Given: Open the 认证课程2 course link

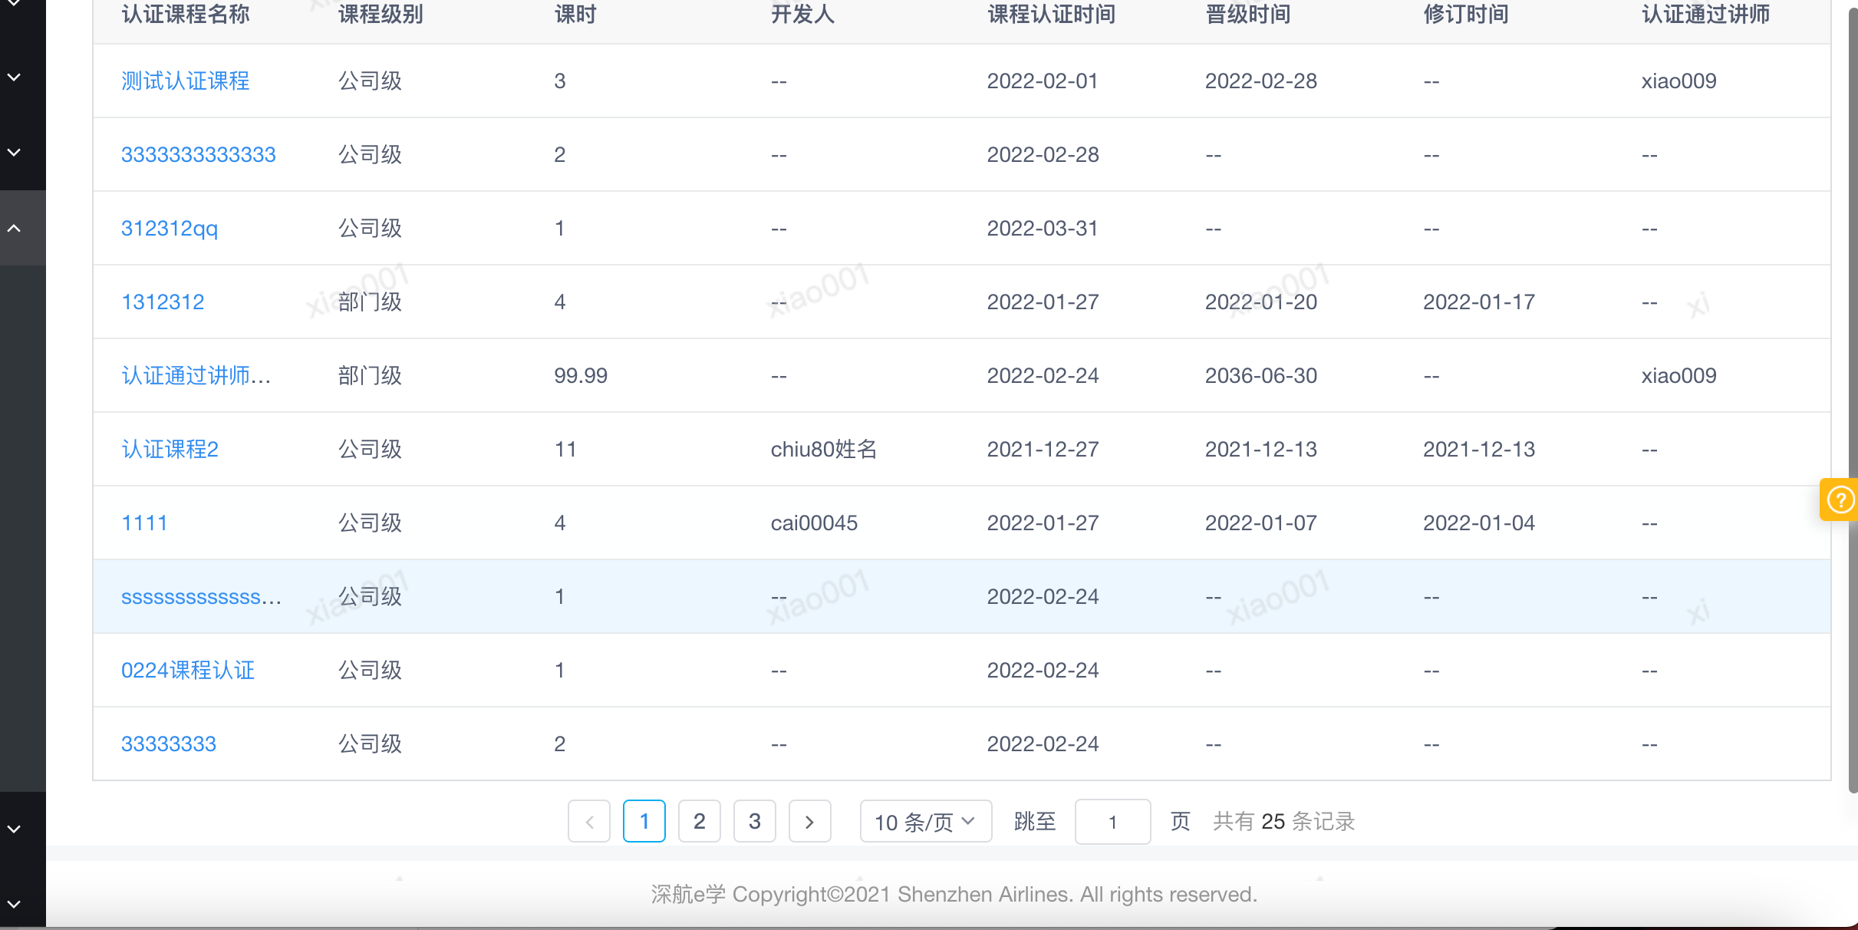Looking at the screenshot, I should coord(170,449).
